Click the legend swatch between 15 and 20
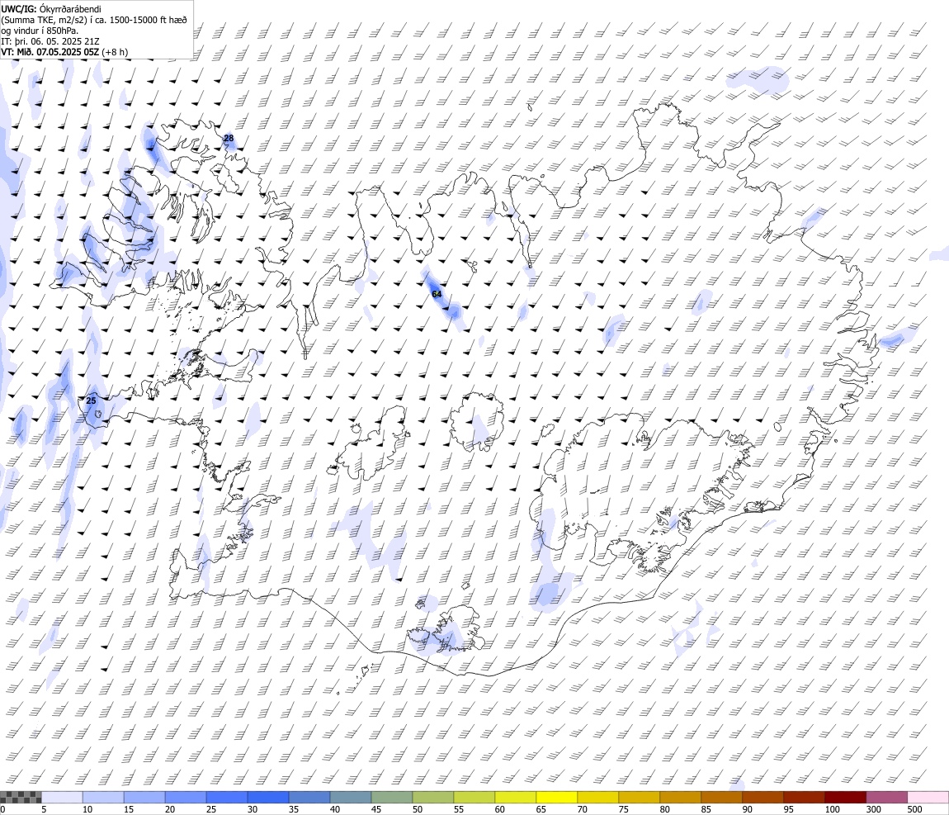 [144, 797]
